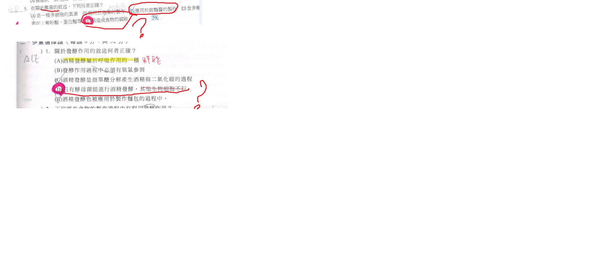Select option (C) 酒精發酵是指單醣分解
The width and height of the screenshot is (616, 276).
click(x=123, y=79)
